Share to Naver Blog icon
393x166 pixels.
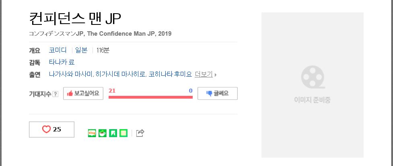coord(92,133)
